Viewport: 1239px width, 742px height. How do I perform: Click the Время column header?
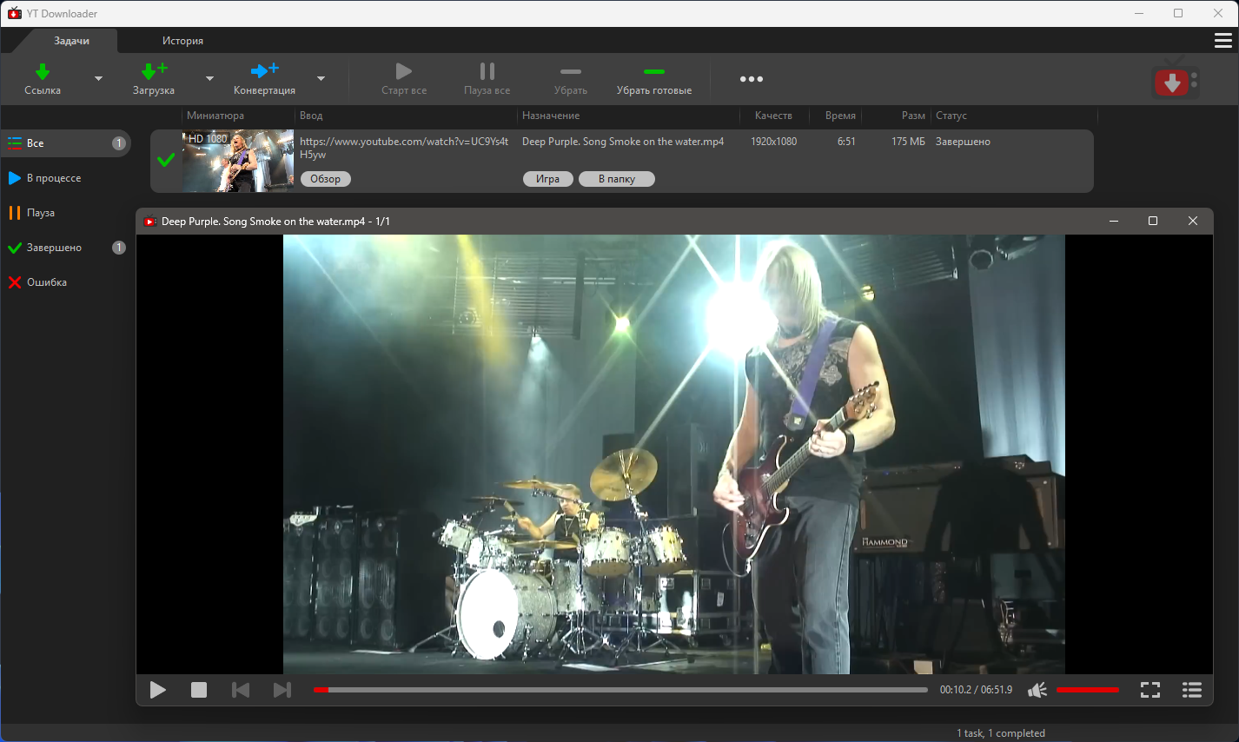(x=840, y=116)
